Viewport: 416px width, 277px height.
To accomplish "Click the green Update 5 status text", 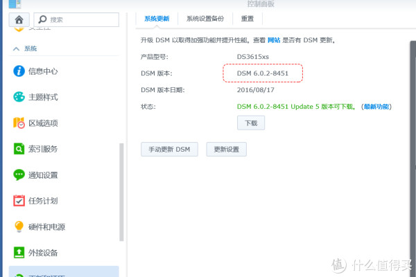I will (296, 107).
